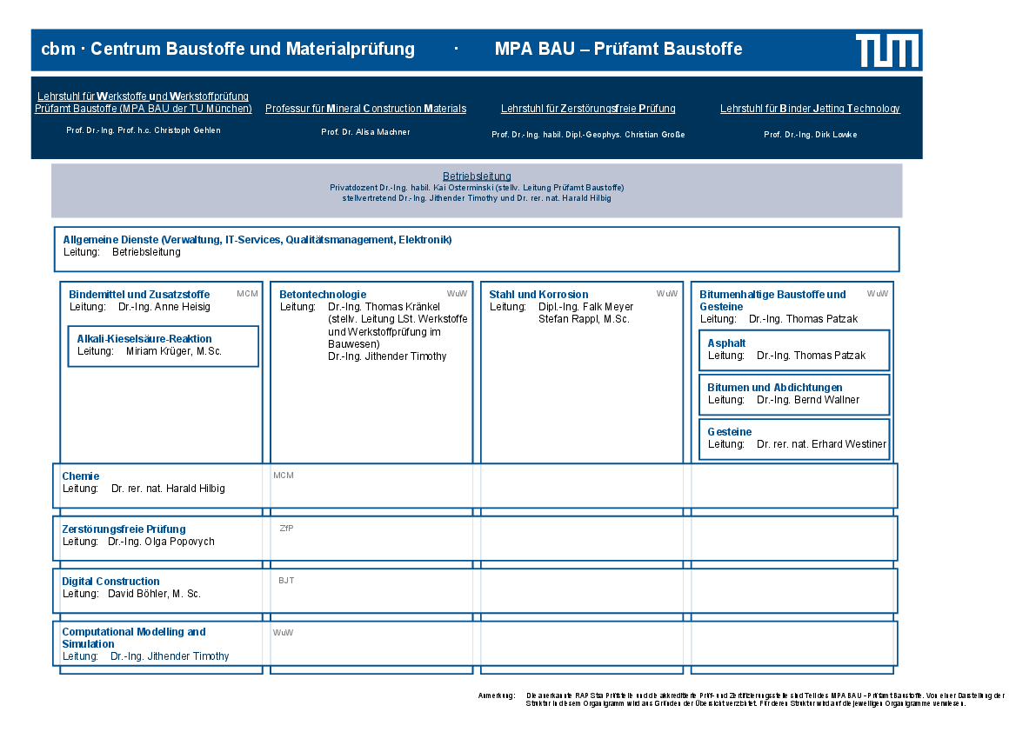Viewport: 1036px width, 732px height.
Task: Select the name 'Stefan Rappl, M.Sc.'
Action: [x=584, y=319]
